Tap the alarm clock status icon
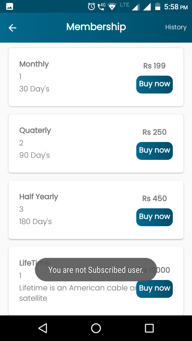Screen dimensions: 192x341 pyautogui.click(x=91, y=6)
